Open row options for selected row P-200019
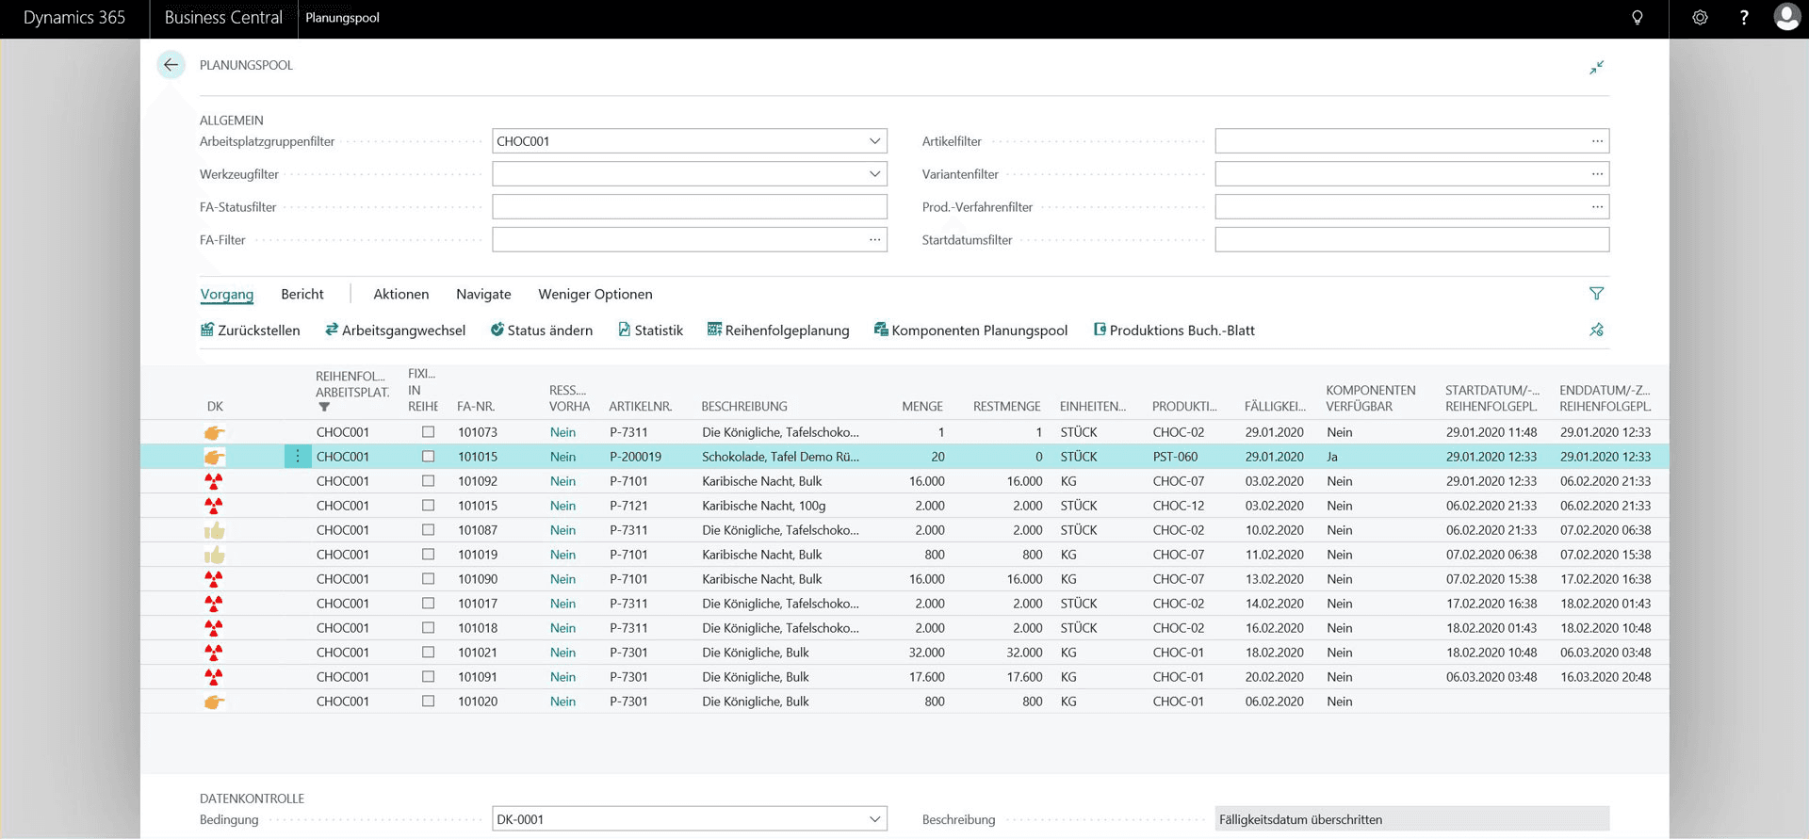 [298, 457]
